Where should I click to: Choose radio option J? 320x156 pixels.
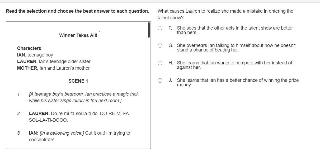pos(160,81)
